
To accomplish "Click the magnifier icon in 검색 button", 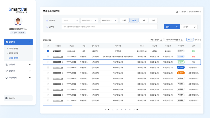I will [177, 27].
